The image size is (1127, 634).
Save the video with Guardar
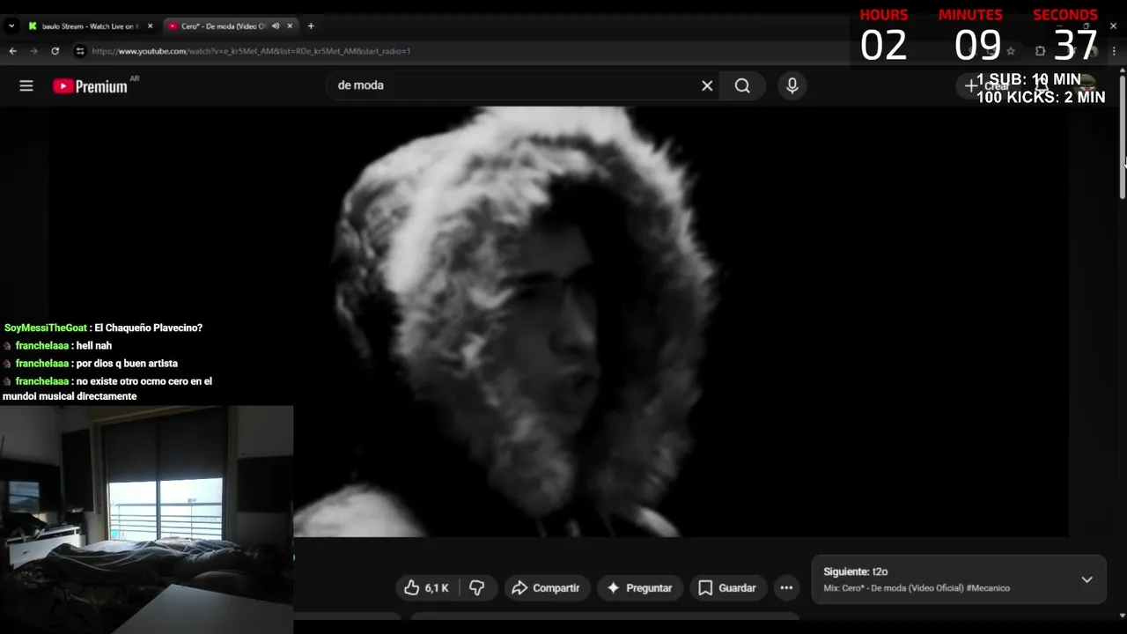727,587
